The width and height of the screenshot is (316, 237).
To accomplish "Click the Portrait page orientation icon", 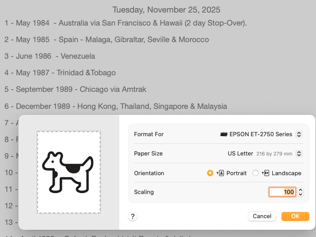I will [221, 173].
